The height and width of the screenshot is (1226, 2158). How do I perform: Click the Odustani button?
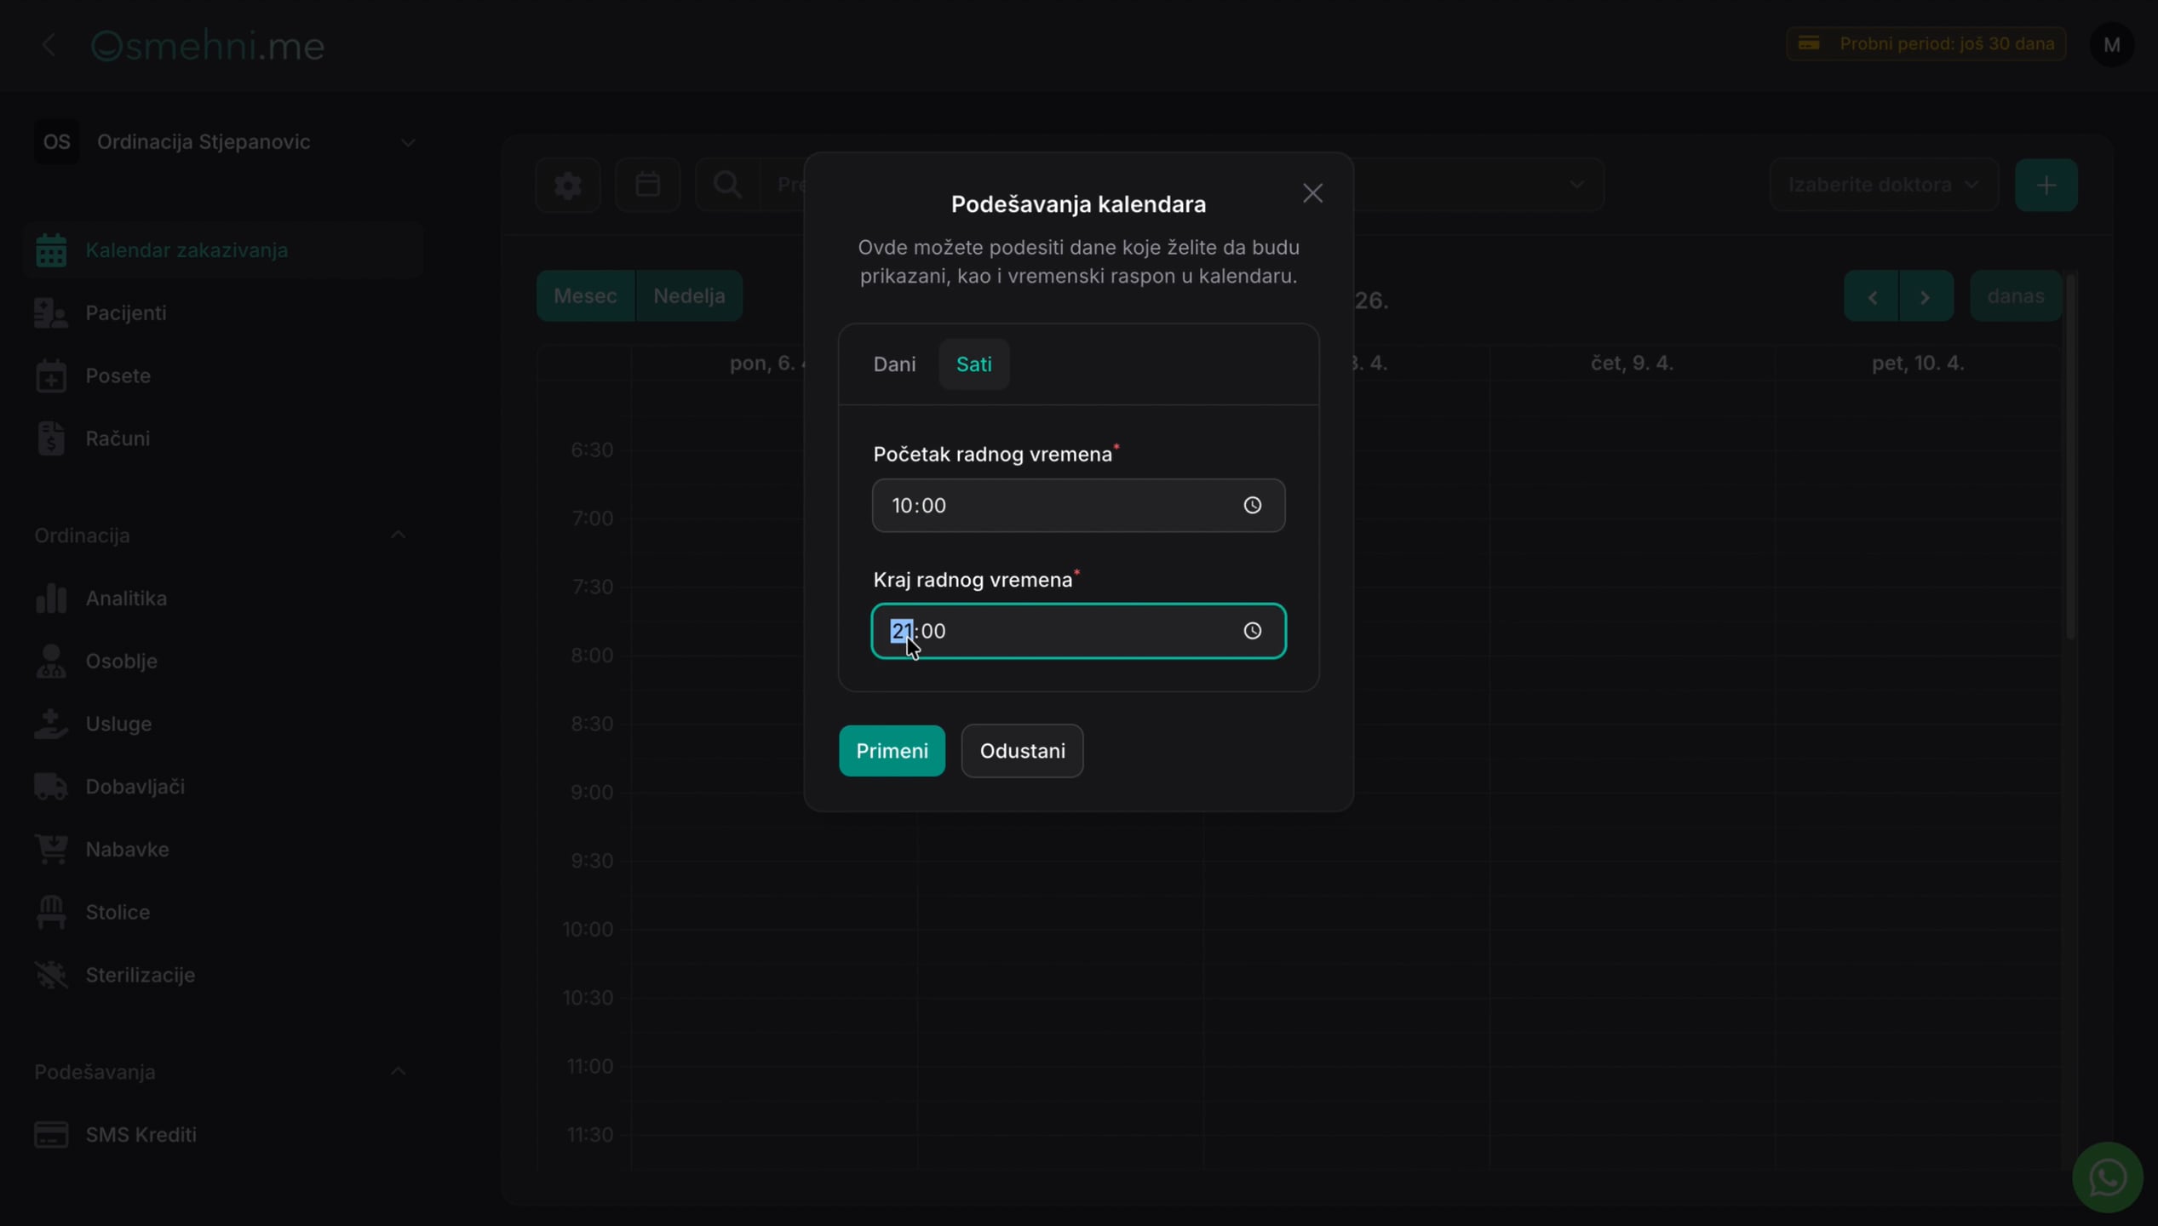tap(1022, 751)
